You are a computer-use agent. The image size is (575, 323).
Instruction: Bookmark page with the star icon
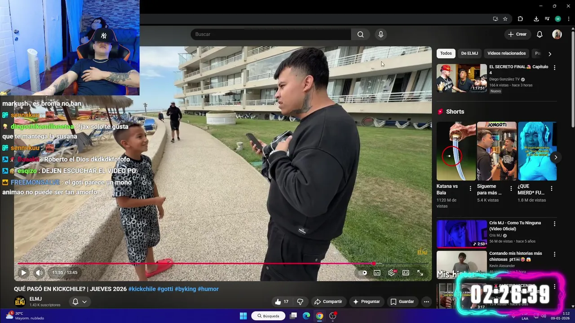pyautogui.click(x=505, y=19)
